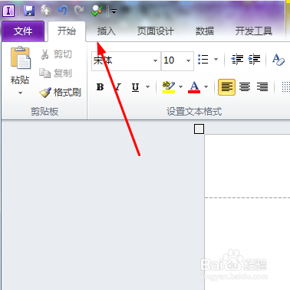Increase indent of the text
This screenshot has height=290, width=290.
pos(254,60)
